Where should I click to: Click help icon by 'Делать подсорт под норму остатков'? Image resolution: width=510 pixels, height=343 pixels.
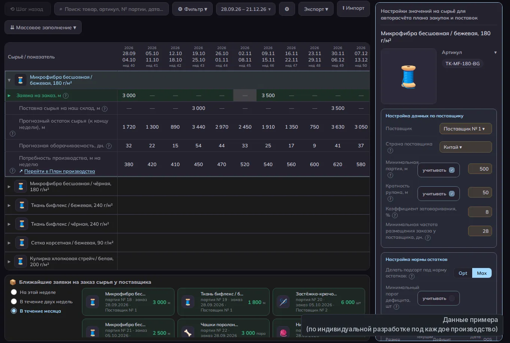pos(412,276)
